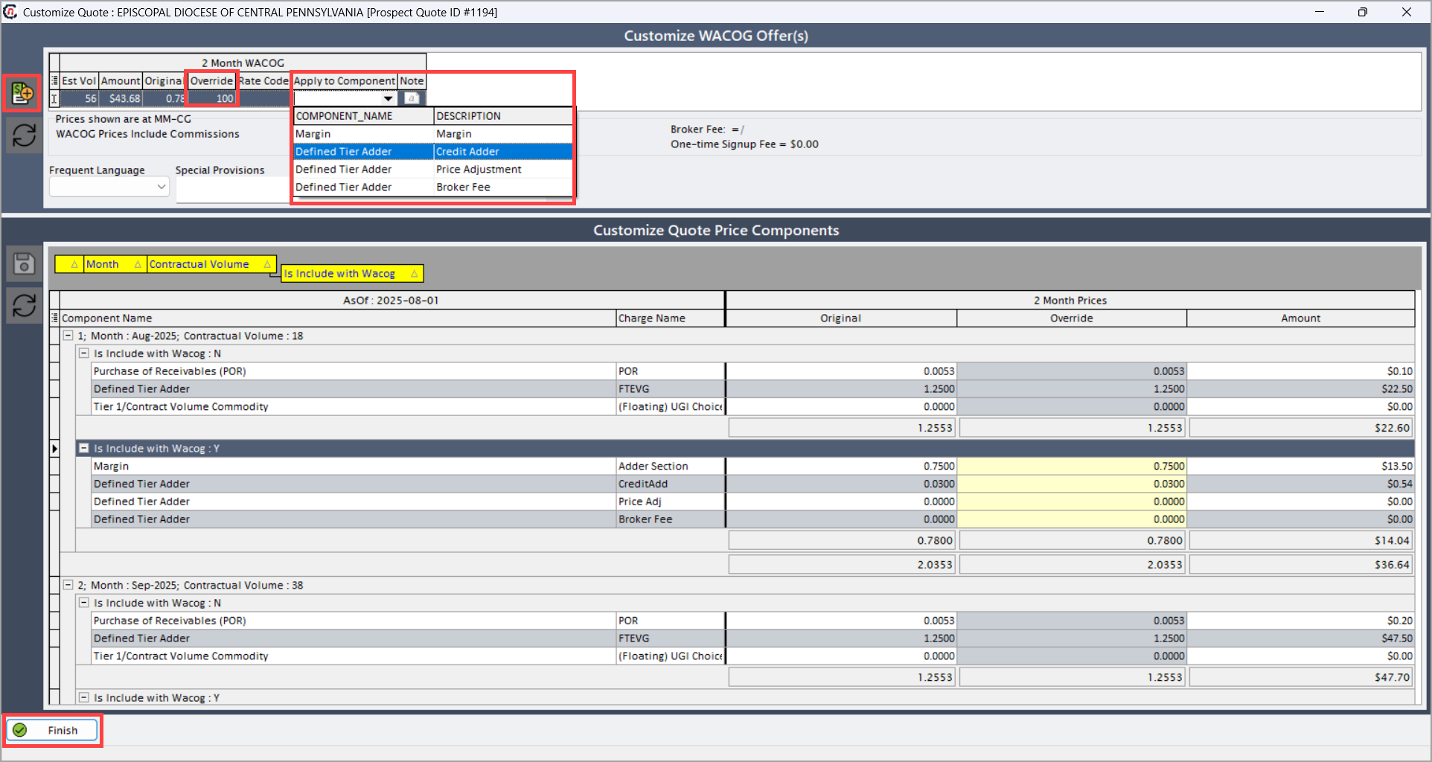This screenshot has height=762, width=1432.
Task: Click the Override prices column header
Action: pos(1072,318)
